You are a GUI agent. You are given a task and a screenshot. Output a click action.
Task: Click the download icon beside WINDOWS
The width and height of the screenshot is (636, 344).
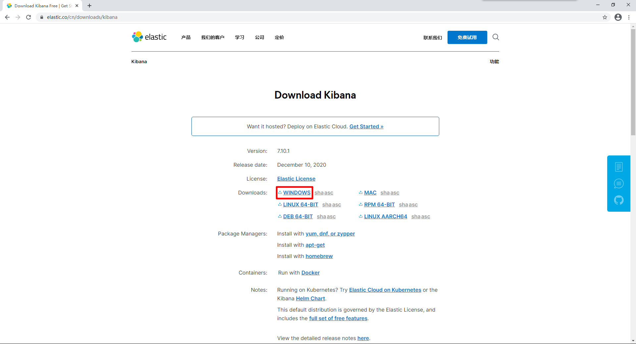click(280, 192)
